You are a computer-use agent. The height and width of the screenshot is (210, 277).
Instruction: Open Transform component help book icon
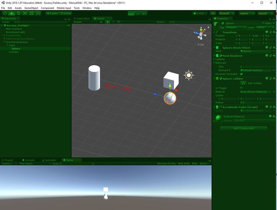267,32
